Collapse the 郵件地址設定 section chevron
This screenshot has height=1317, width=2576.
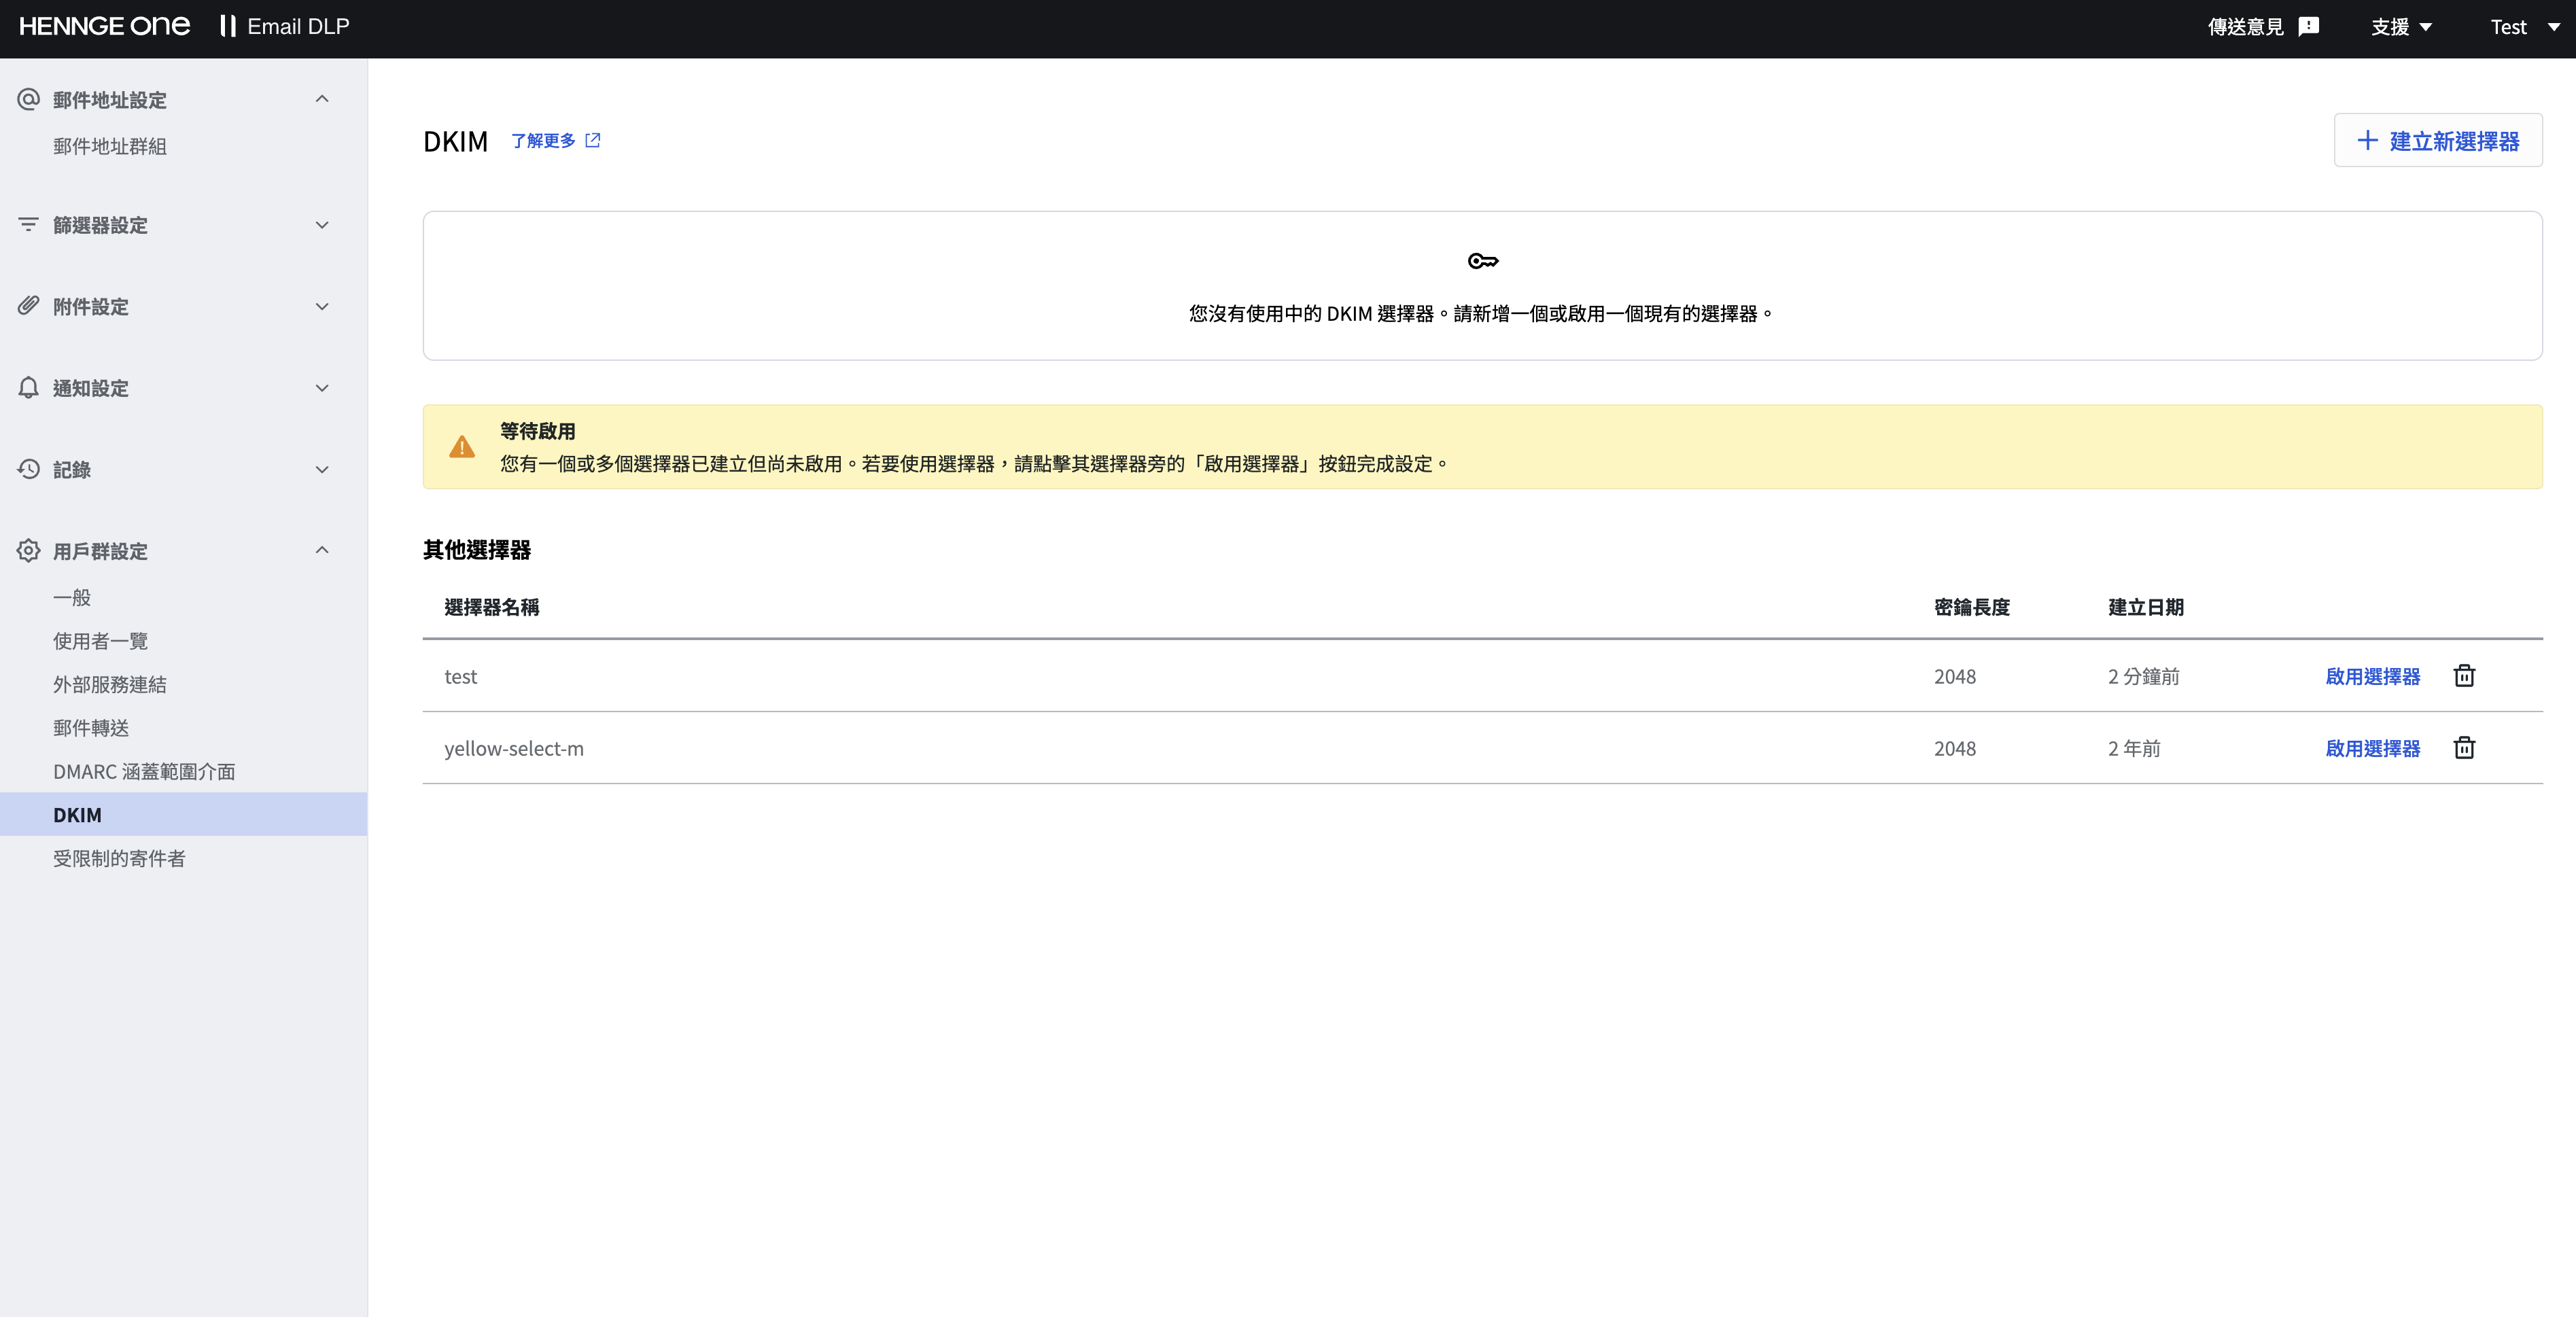click(x=322, y=98)
